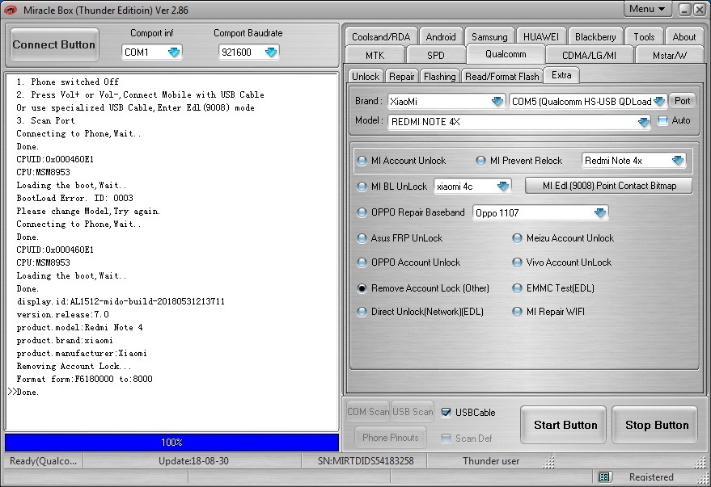Open MI Edl (9008) Point Contact Bitmap
This screenshot has width=711, height=487.
[x=609, y=186]
